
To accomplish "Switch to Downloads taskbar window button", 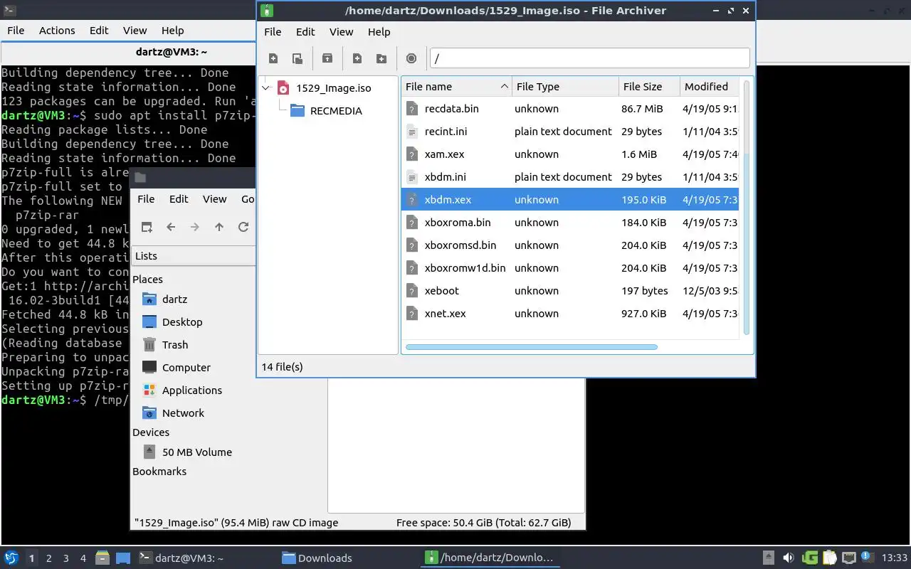I will (x=346, y=558).
